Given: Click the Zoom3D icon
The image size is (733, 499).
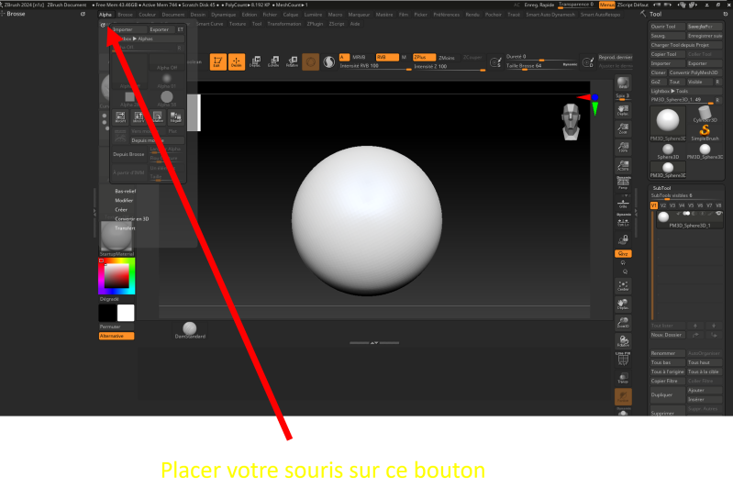Looking at the screenshot, I should click(623, 322).
